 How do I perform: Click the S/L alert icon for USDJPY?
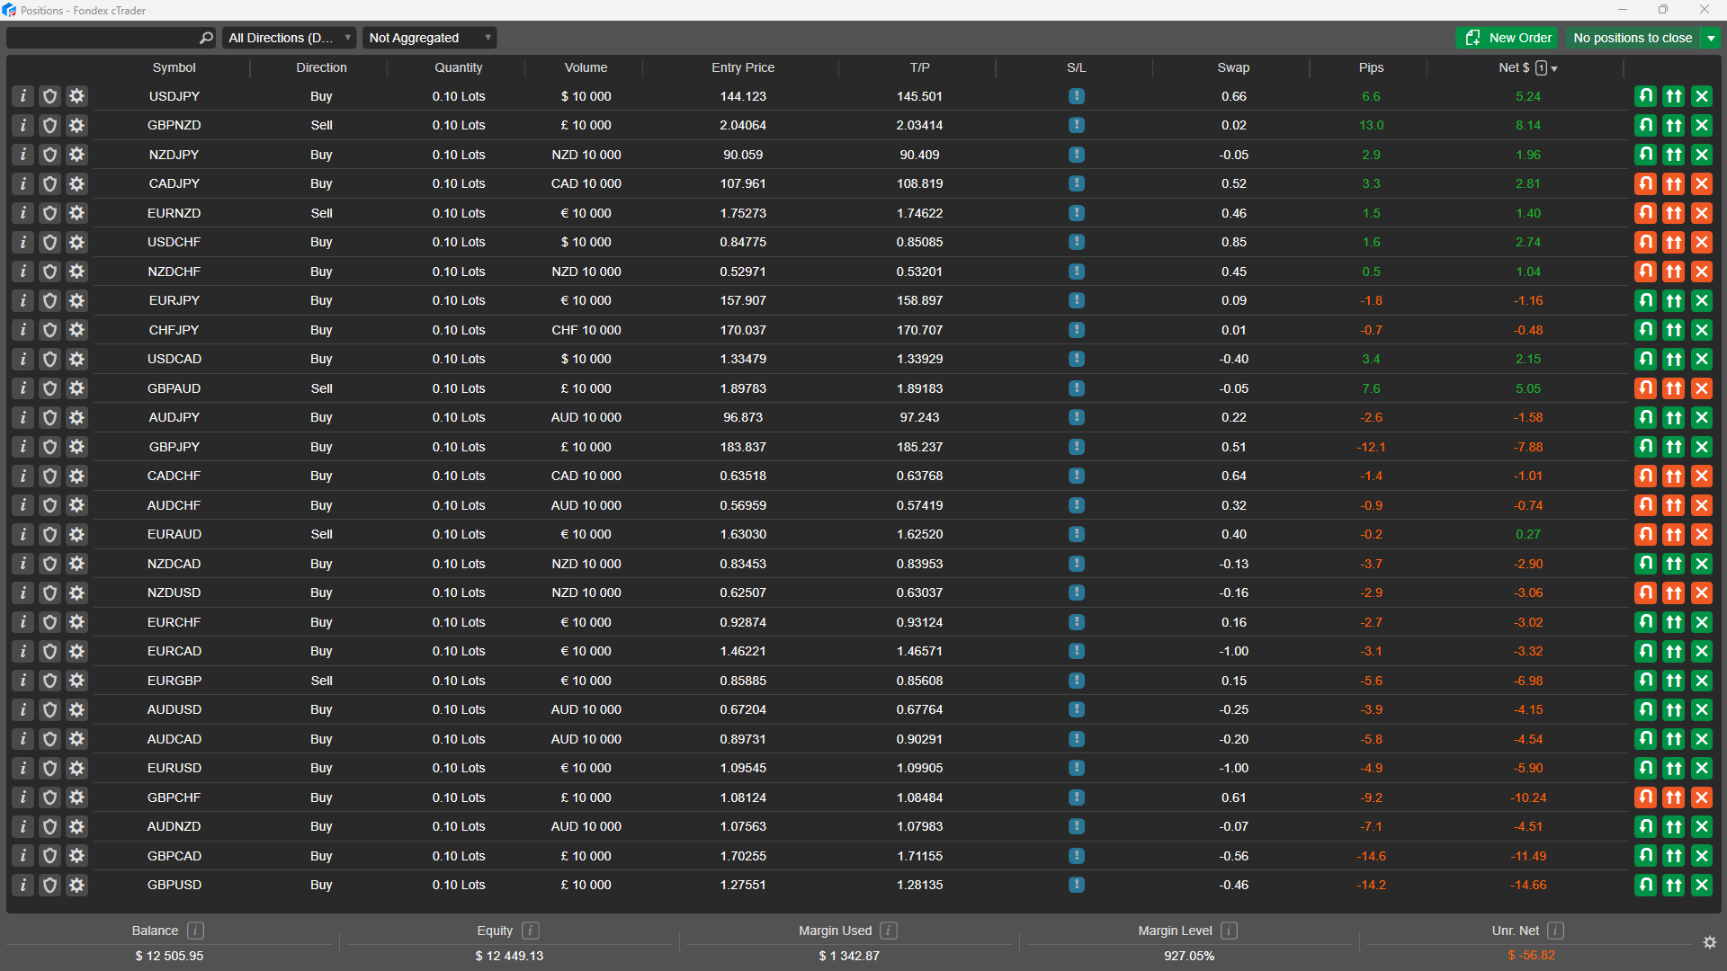1077,96
